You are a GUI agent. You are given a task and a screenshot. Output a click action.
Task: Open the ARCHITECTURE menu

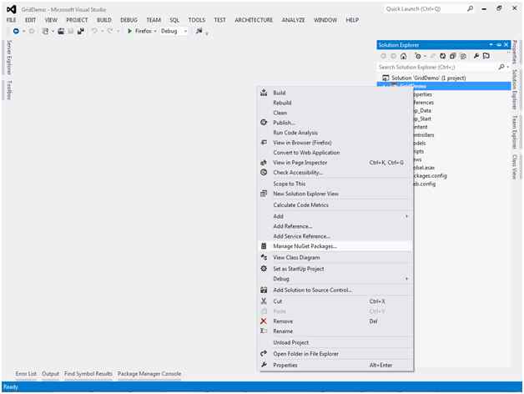[x=254, y=20]
